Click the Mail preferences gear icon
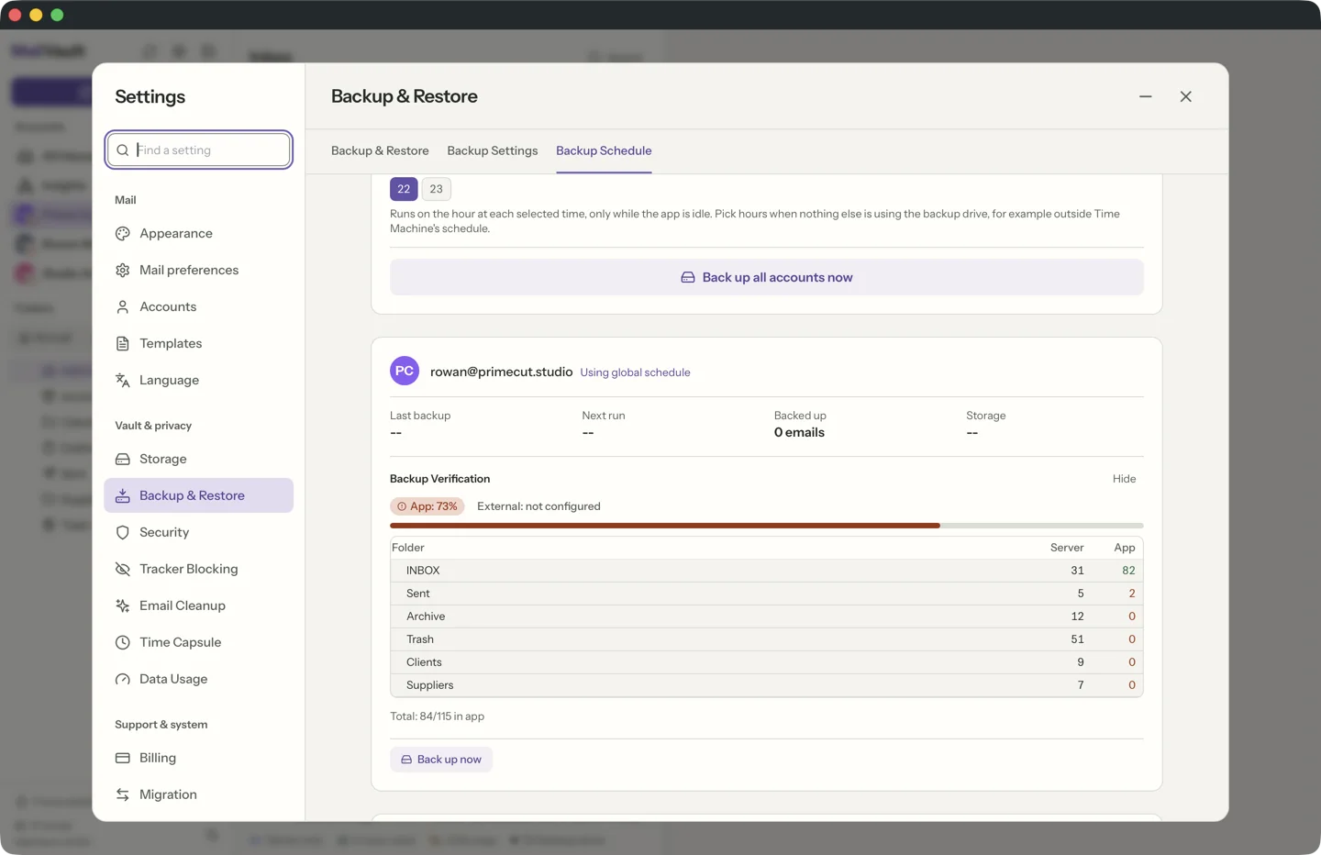This screenshot has height=855, width=1321. 123,271
